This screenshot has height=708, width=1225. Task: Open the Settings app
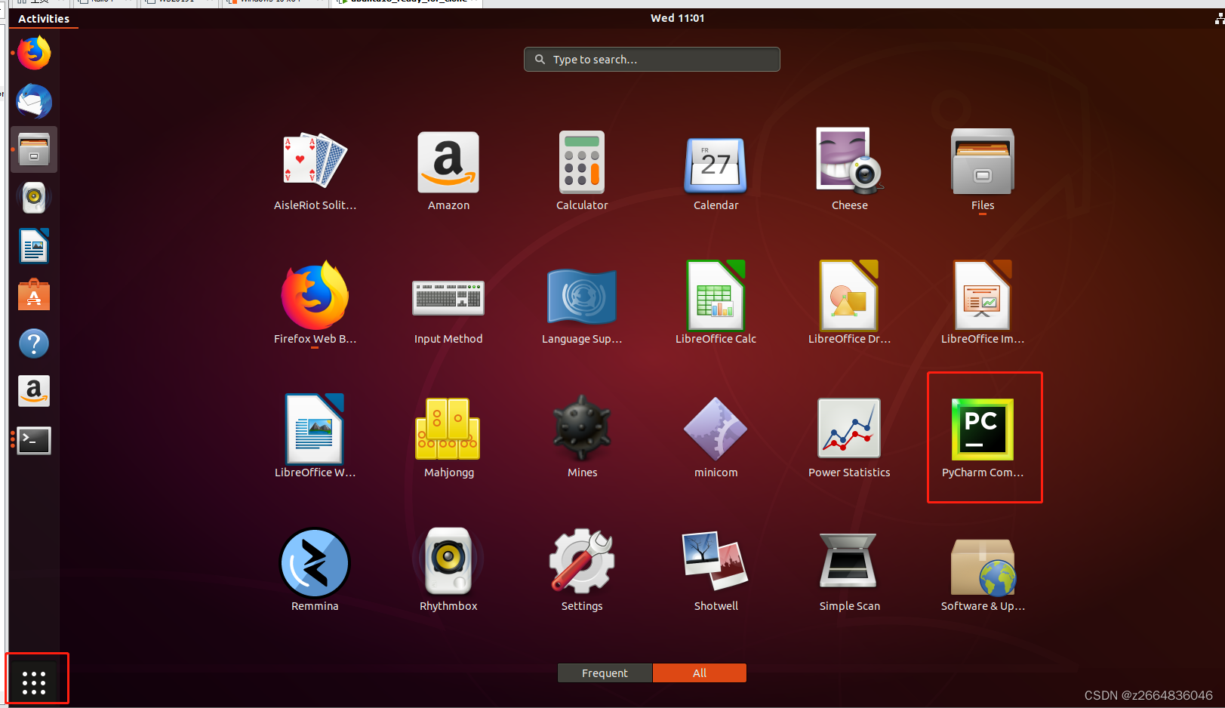click(582, 571)
